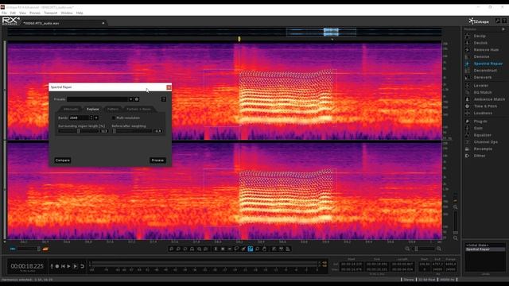Viewport: 509px width, 286px height.
Task: Open the Edit menu
Action: click(13, 13)
